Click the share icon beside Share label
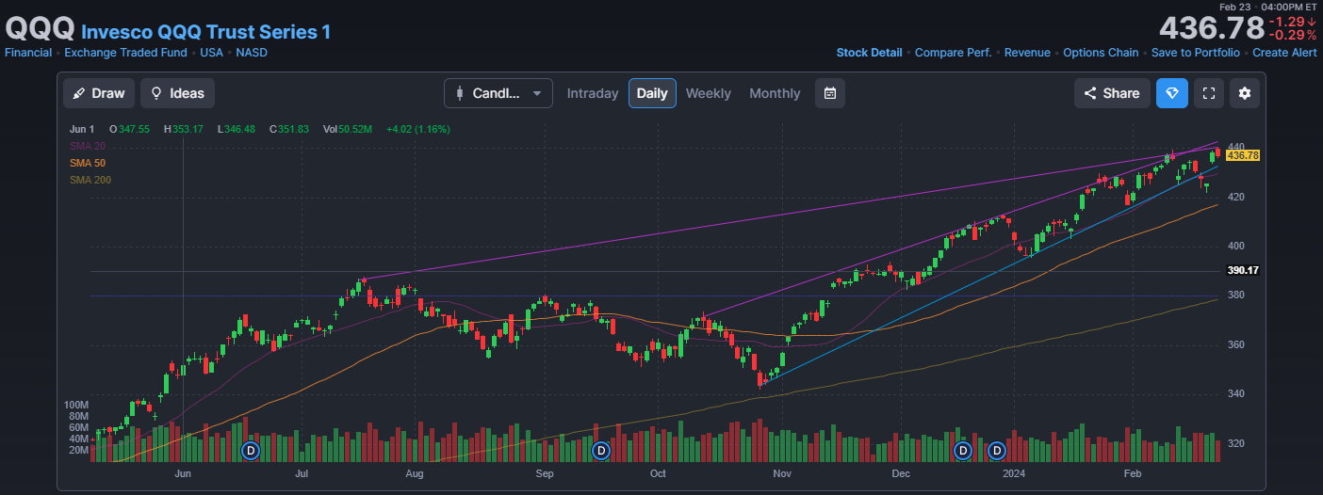The width and height of the screenshot is (1323, 495). 1090,93
